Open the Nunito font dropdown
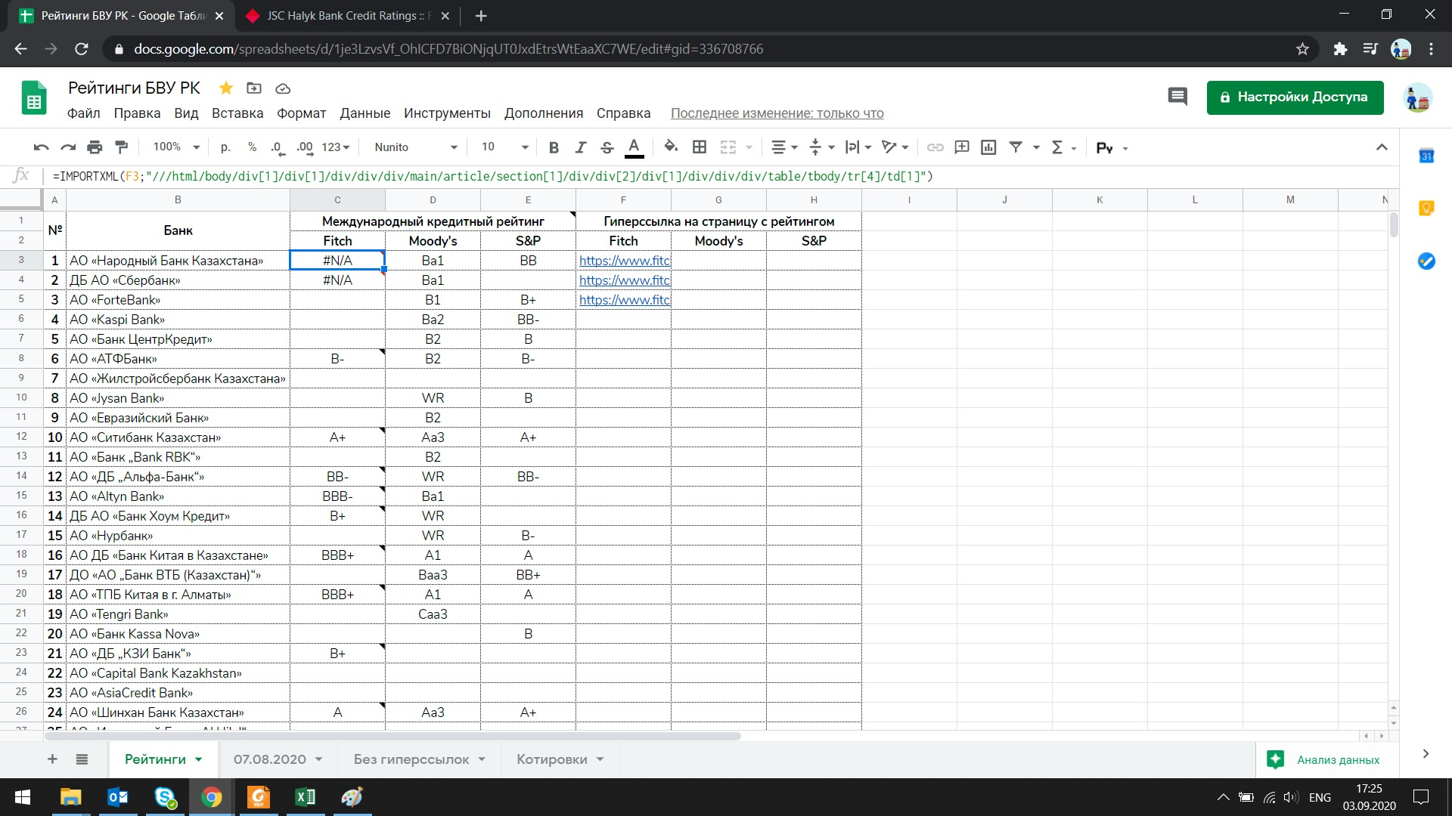The width and height of the screenshot is (1452, 816). pos(416,147)
